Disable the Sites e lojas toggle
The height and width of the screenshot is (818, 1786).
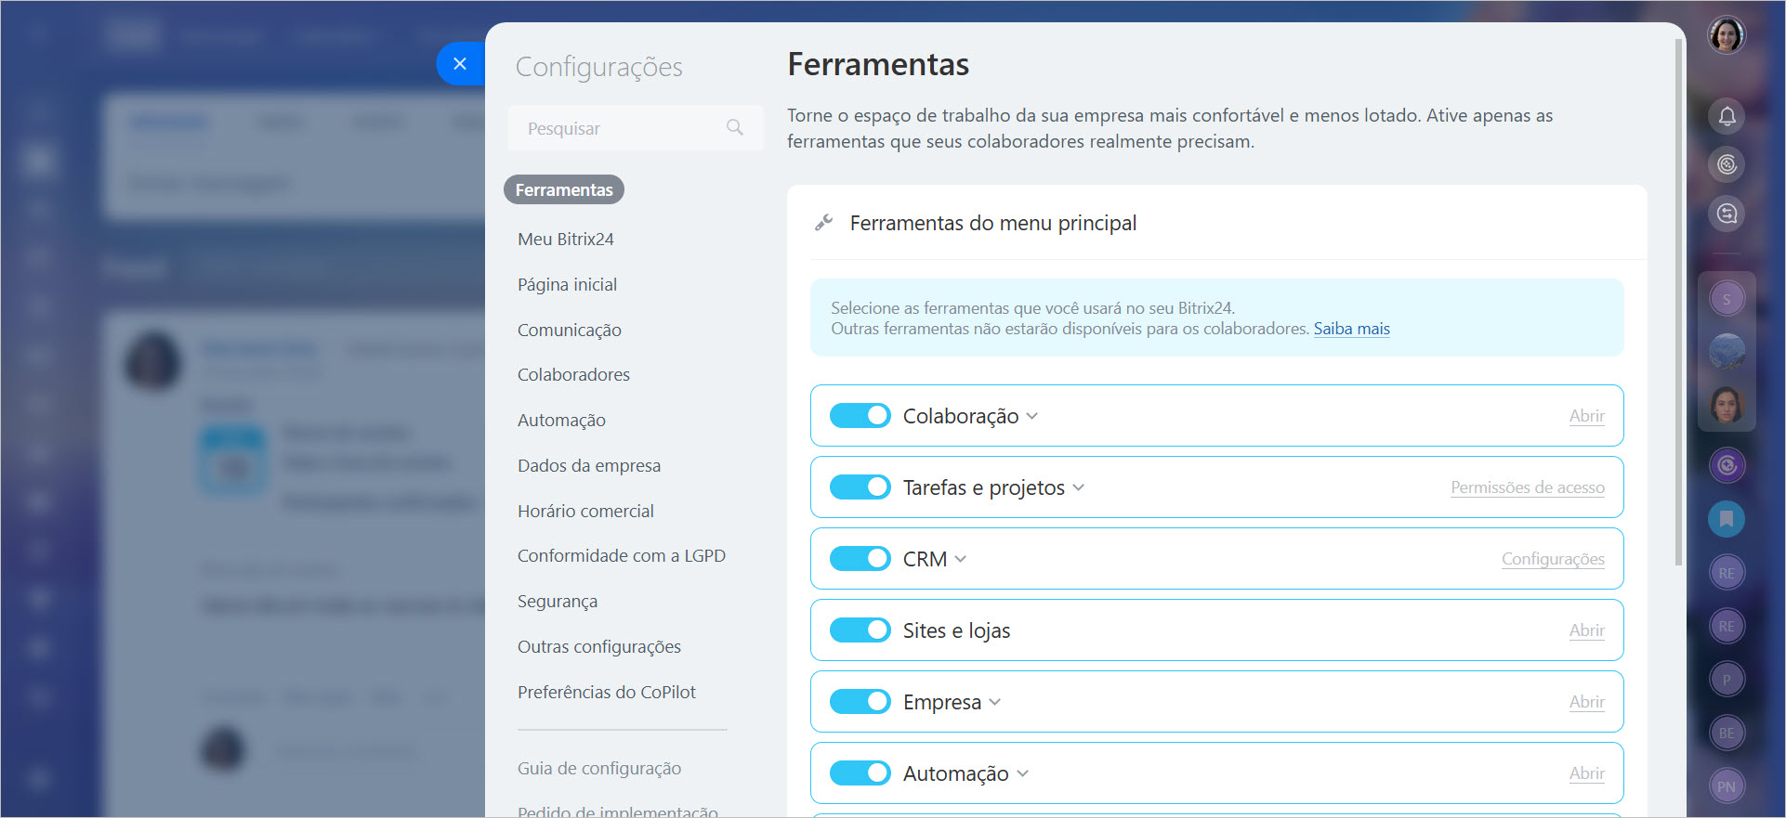(x=860, y=630)
